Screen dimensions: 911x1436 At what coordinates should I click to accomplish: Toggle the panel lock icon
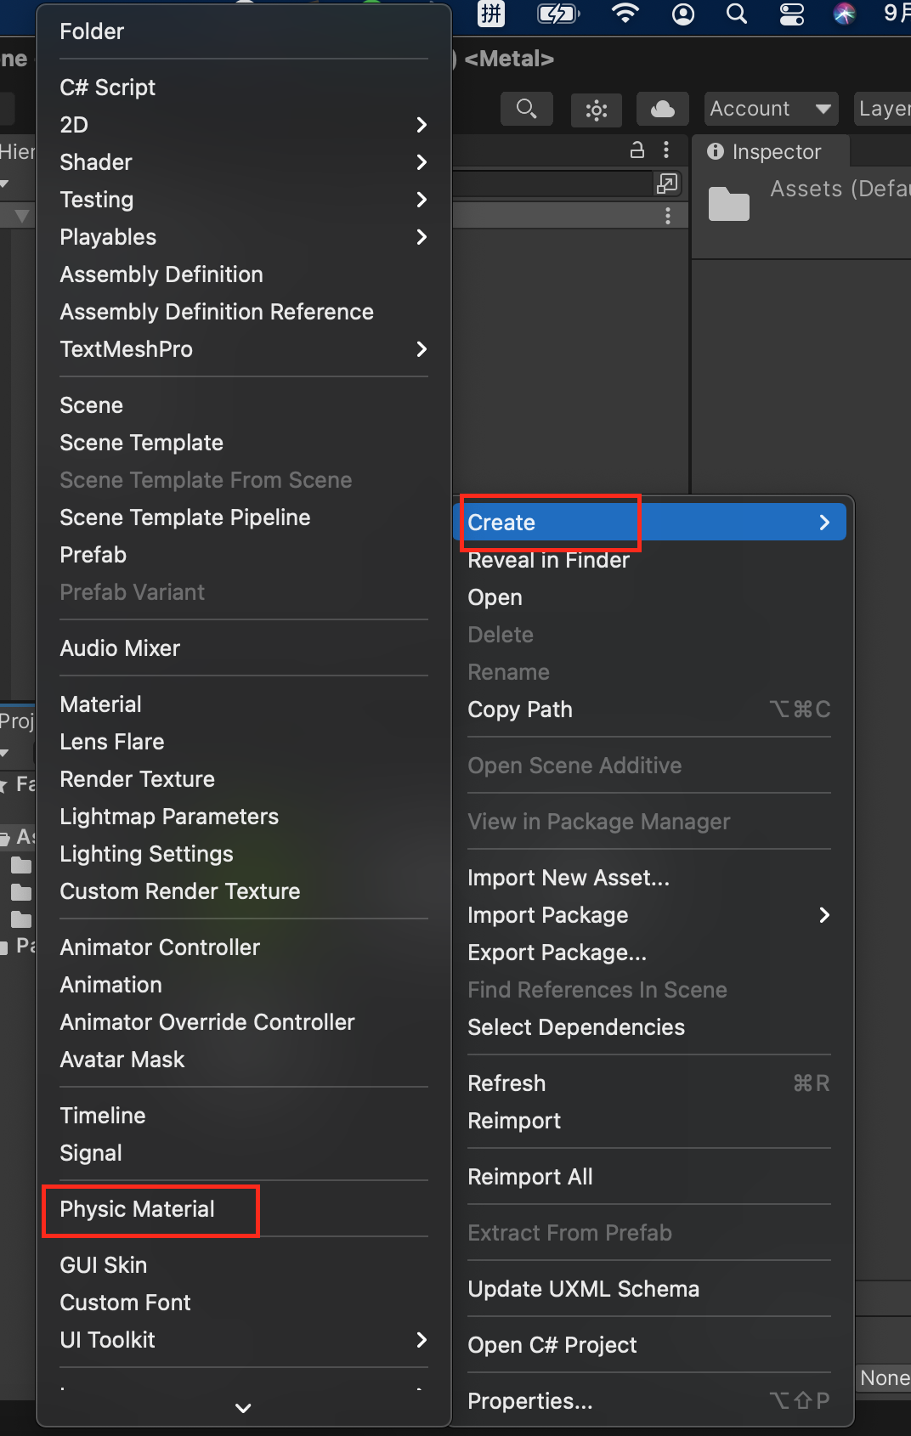(x=637, y=150)
